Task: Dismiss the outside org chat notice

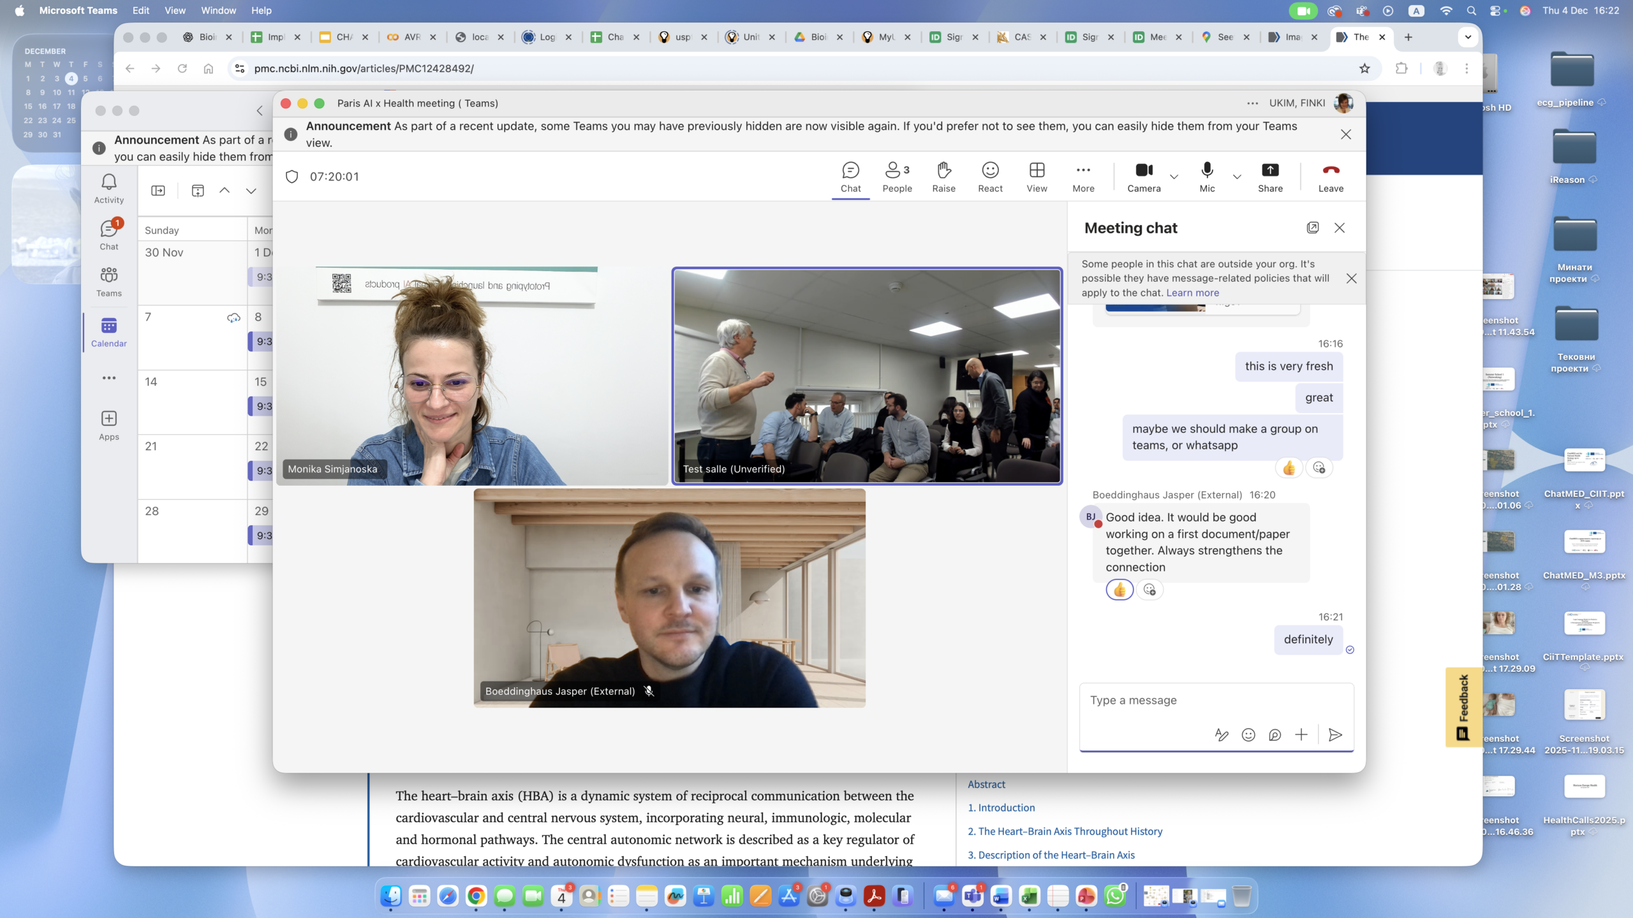Action: click(1351, 279)
